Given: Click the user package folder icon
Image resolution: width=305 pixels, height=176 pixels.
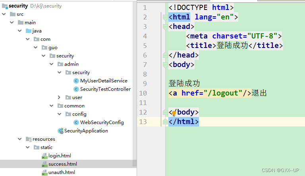Looking at the screenshot, I should [x=68, y=98].
